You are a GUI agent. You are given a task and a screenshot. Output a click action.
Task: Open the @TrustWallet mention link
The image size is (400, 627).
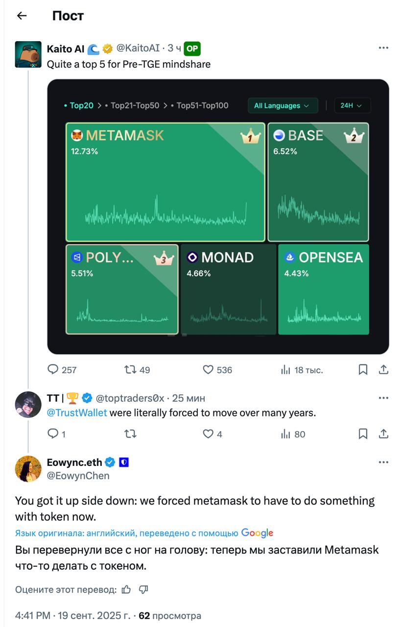point(77,413)
